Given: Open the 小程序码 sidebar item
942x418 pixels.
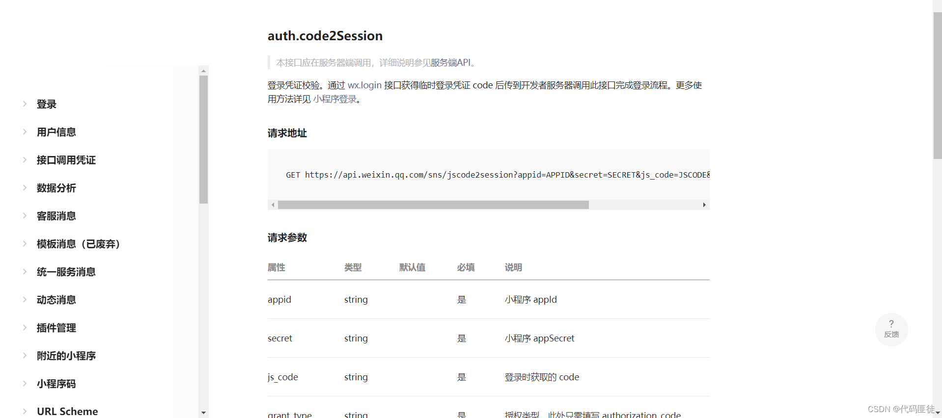Looking at the screenshot, I should point(56,384).
